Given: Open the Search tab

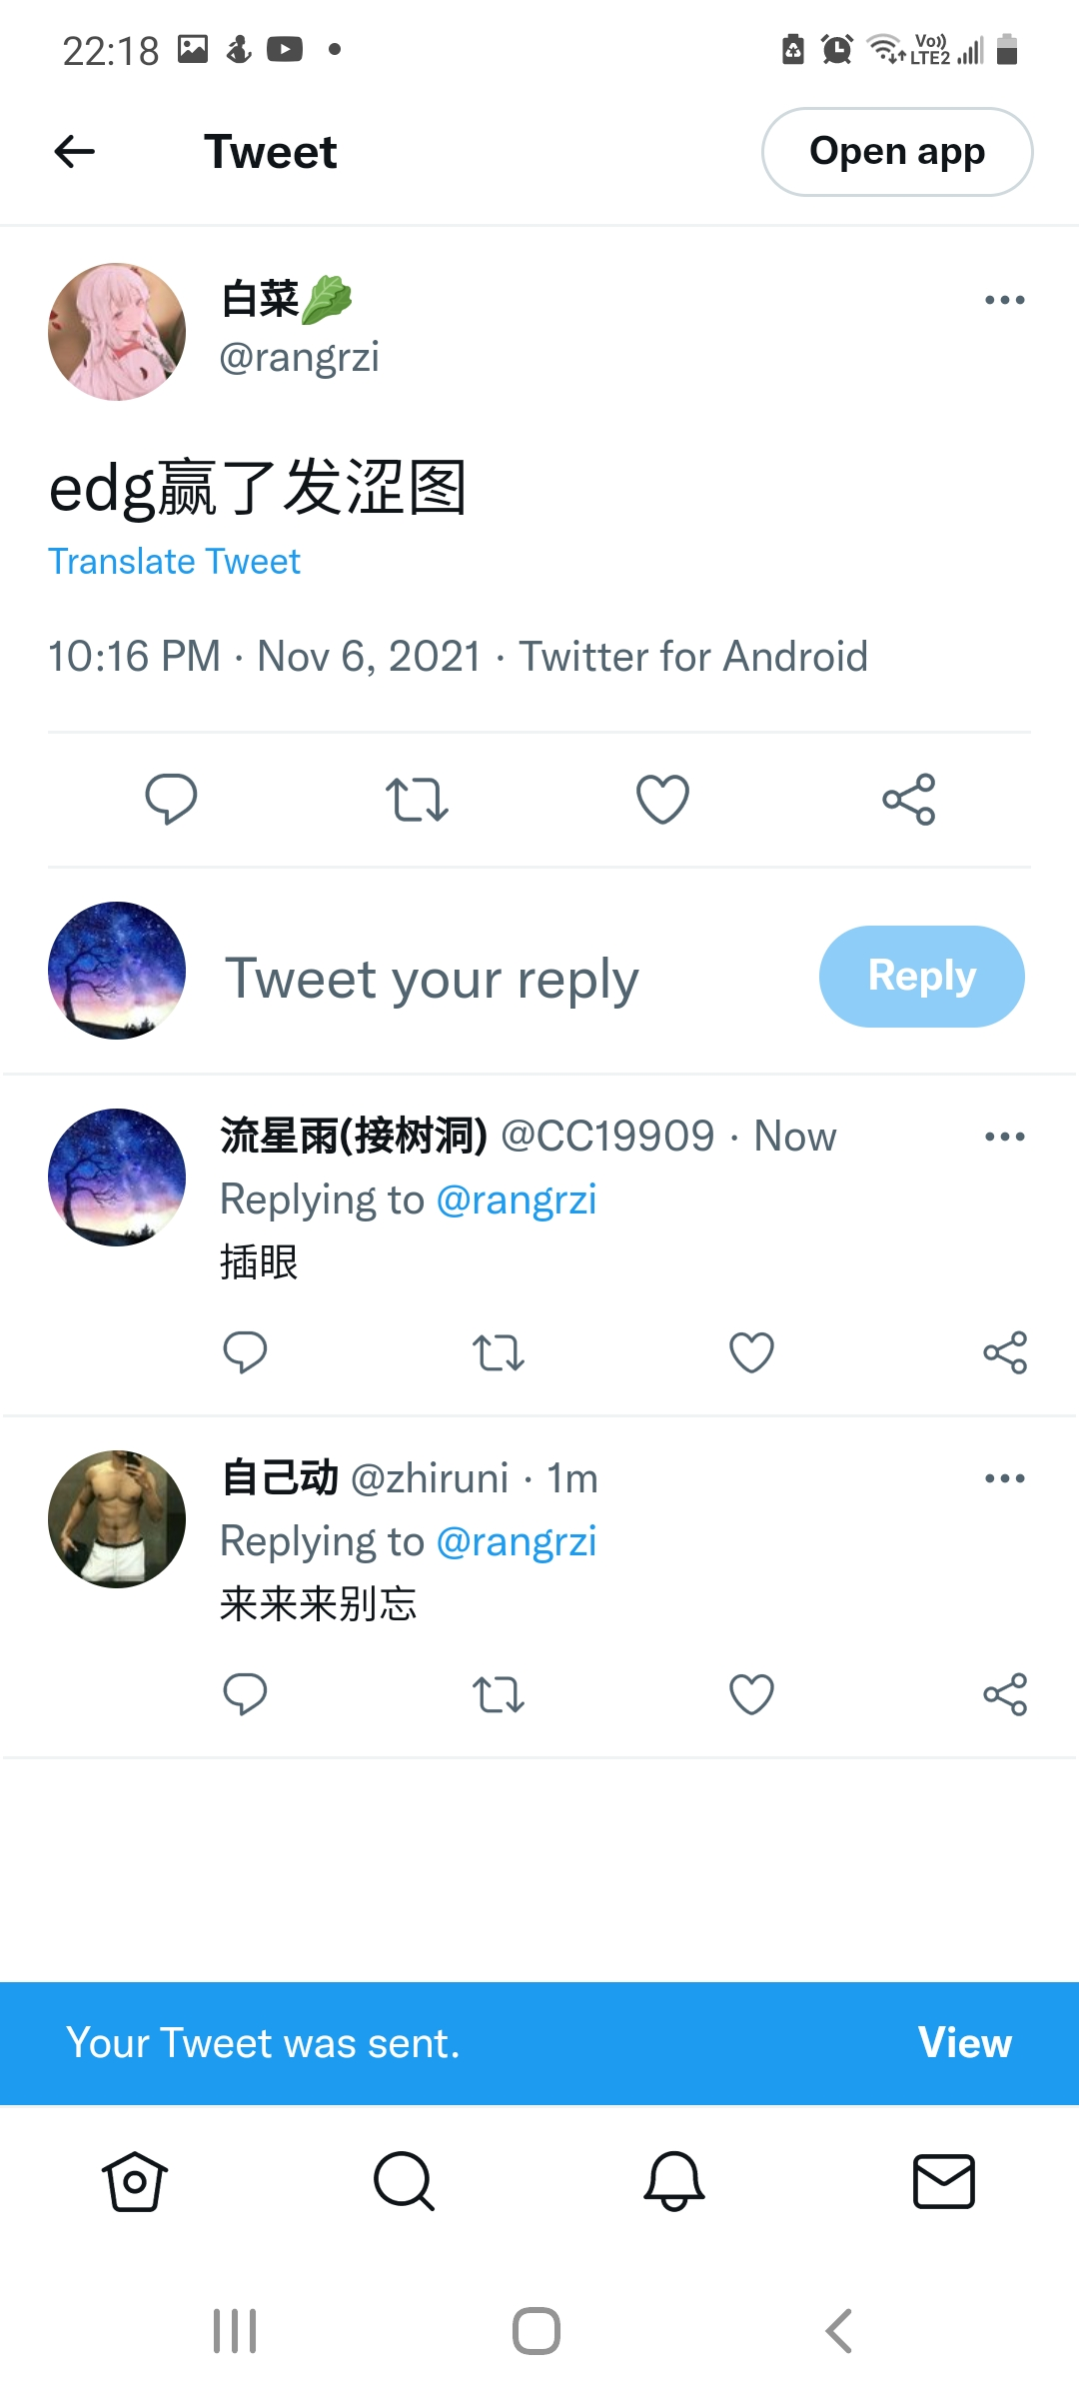Looking at the screenshot, I should (x=404, y=2181).
